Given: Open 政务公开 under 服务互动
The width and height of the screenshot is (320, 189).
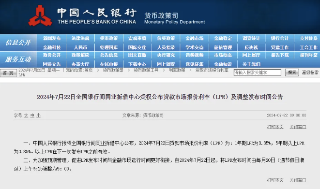Looking at the screenshot, I should tap(52, 55).
